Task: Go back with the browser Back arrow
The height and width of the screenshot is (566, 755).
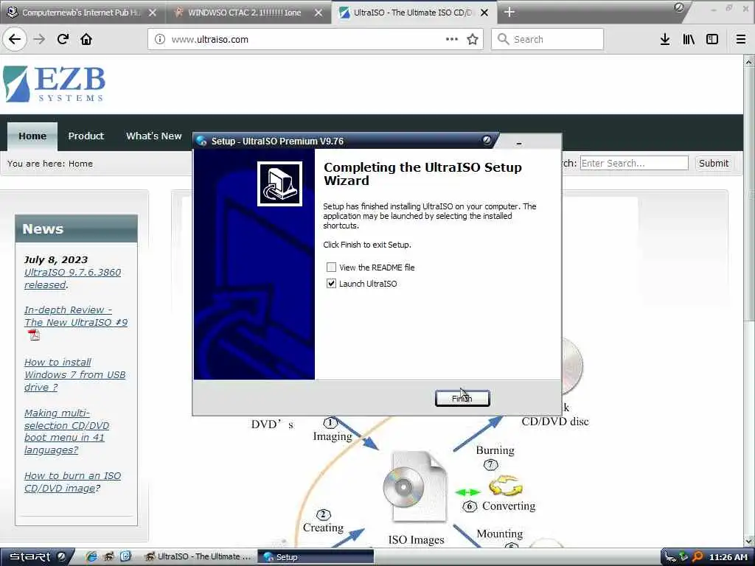Action: coord(15,39)
